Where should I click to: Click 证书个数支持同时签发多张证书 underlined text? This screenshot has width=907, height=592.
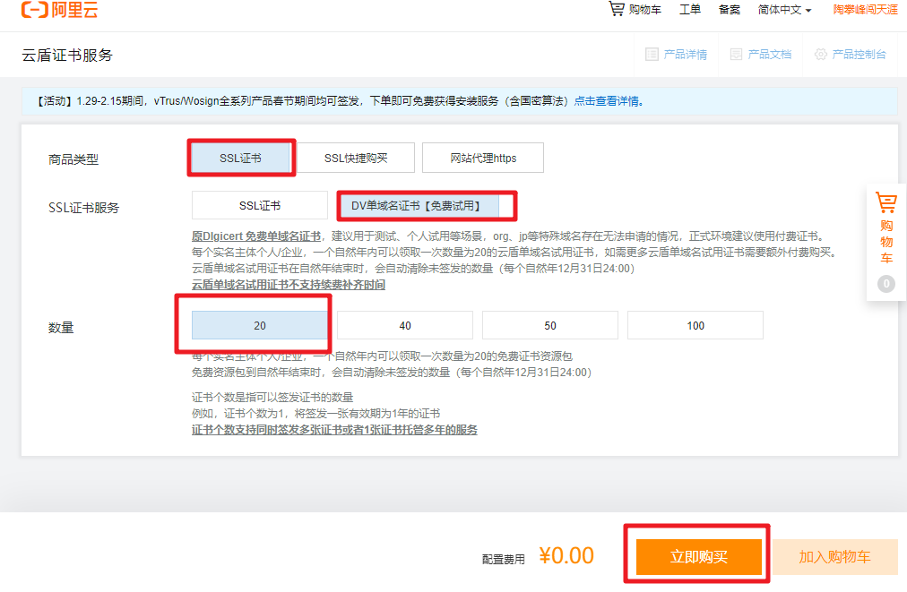(x=334, y=430)
